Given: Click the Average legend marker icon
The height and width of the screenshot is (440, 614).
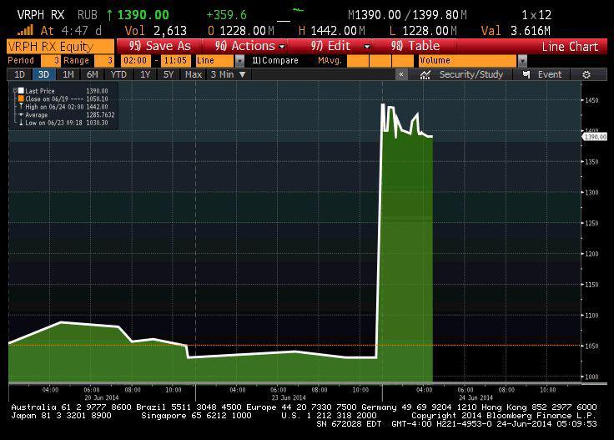Looking at the screenshot, I should coord(21,114).
